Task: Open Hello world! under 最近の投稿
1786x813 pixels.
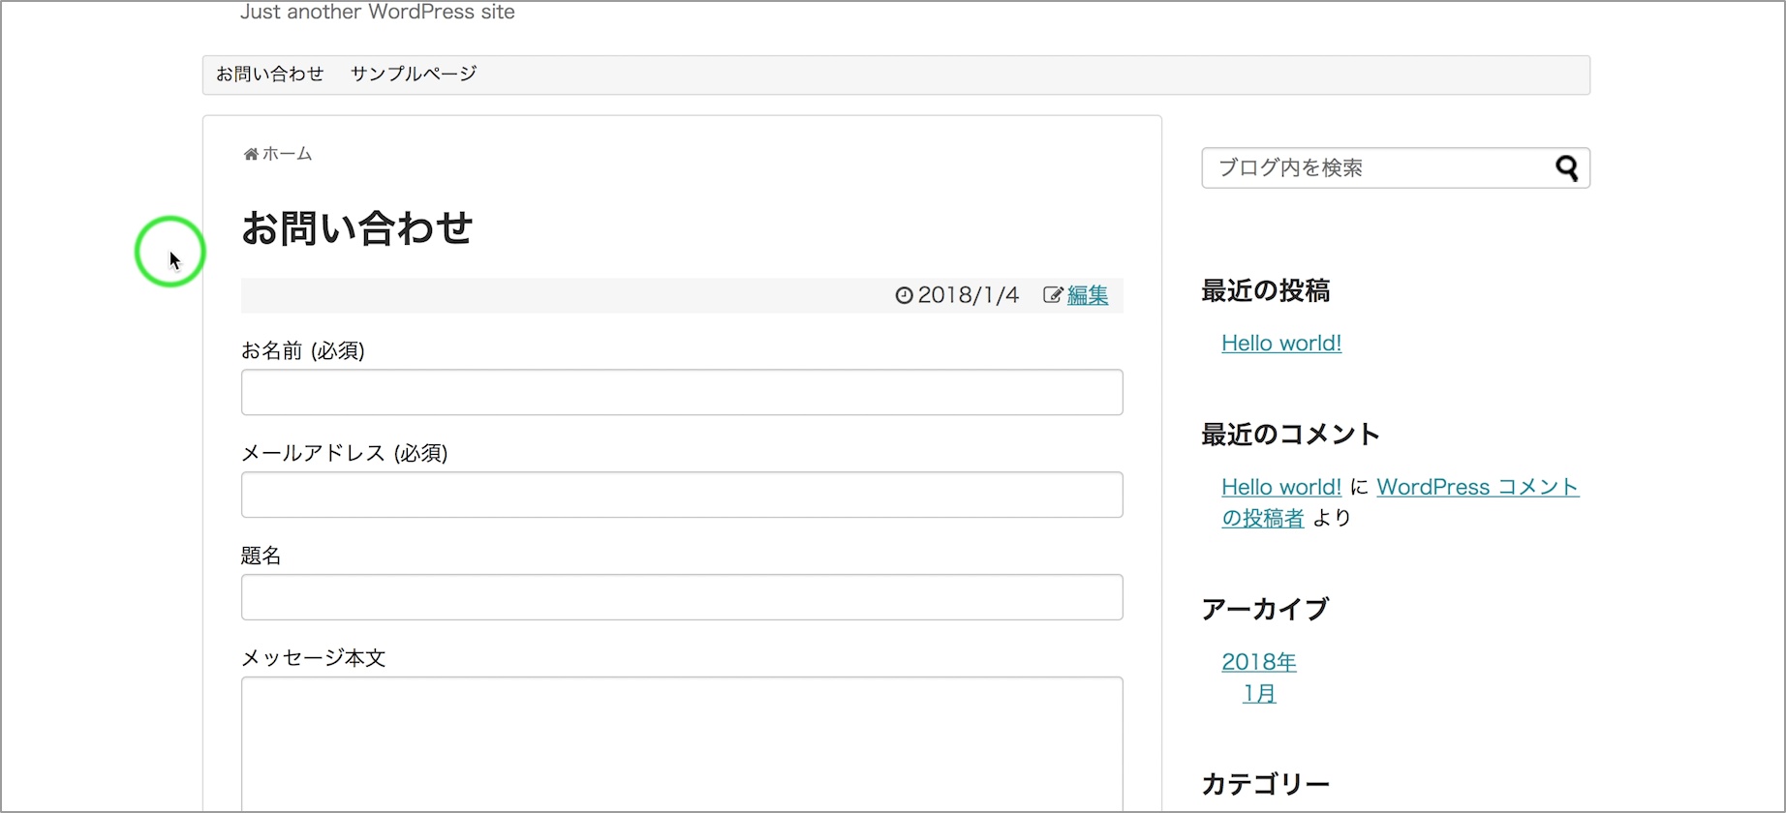Action: 1280,344
